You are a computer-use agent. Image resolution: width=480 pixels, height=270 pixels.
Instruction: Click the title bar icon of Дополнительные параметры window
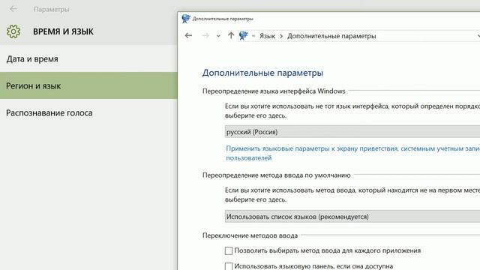[186, 19]
